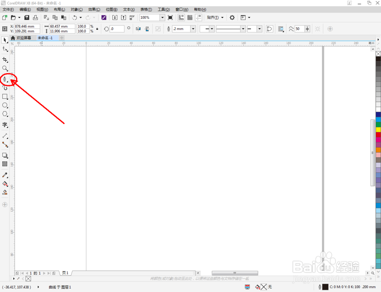Go to the next page arrow
This screenshot has width=381, height=292.
tap(44, 273)
